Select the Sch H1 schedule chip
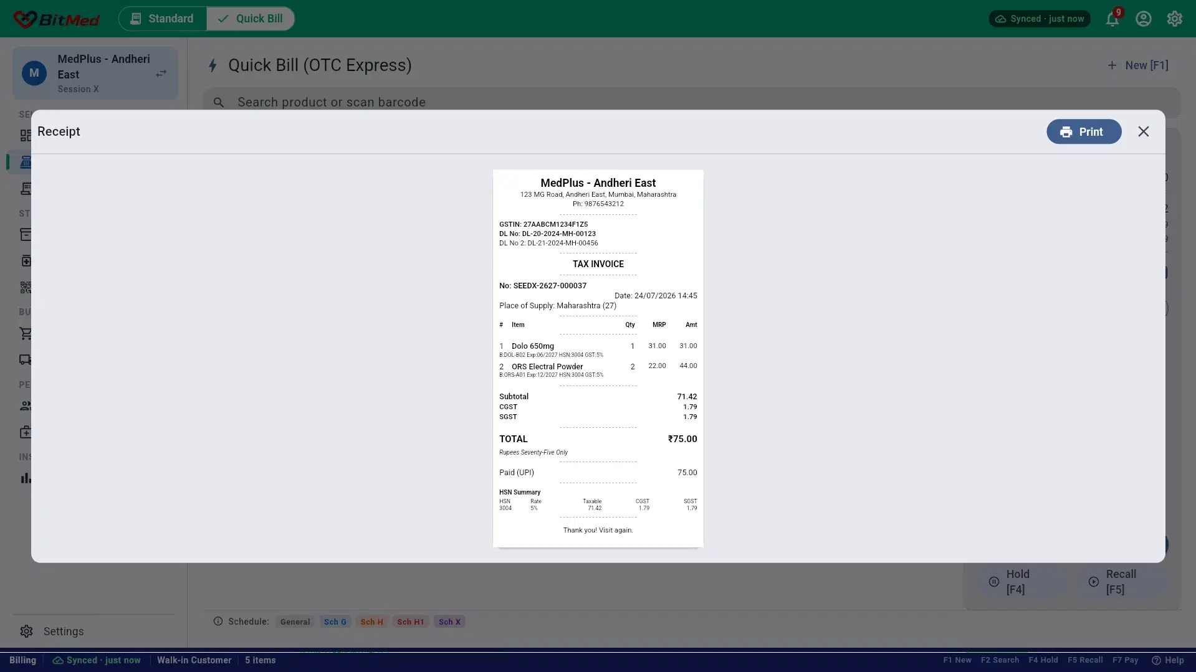1196x672 pixels. tap(411, 622)
